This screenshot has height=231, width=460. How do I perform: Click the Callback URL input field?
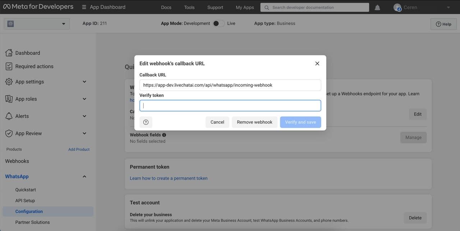click(230, 85)
